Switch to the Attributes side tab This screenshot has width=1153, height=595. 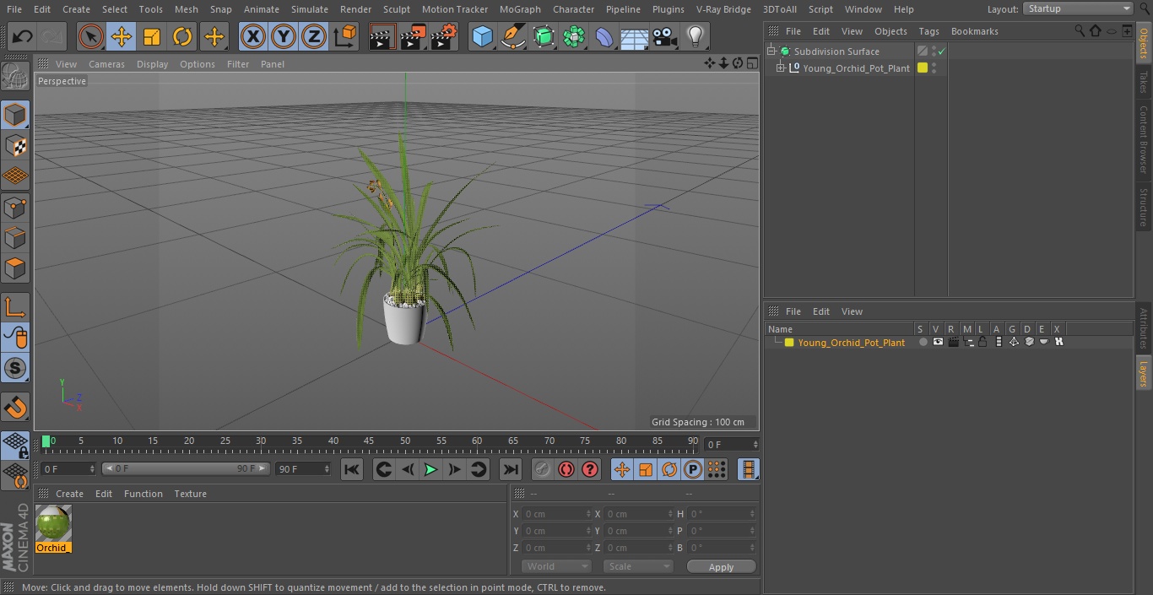[x=1144, y=327]
